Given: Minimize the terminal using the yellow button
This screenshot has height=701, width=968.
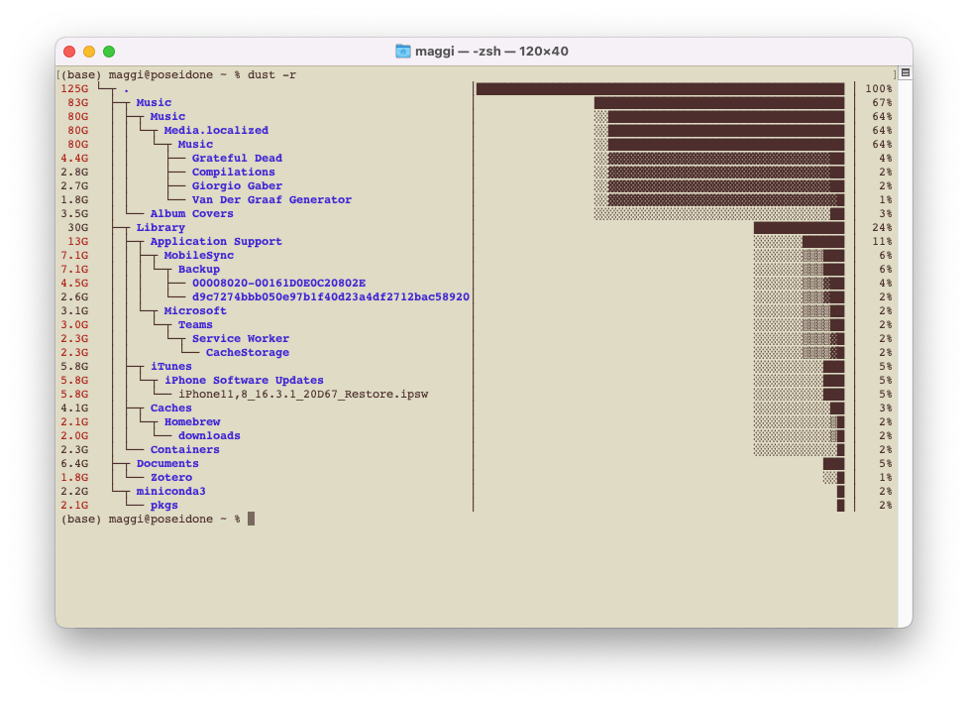Looking at the screenshot, I should (89, 52).
